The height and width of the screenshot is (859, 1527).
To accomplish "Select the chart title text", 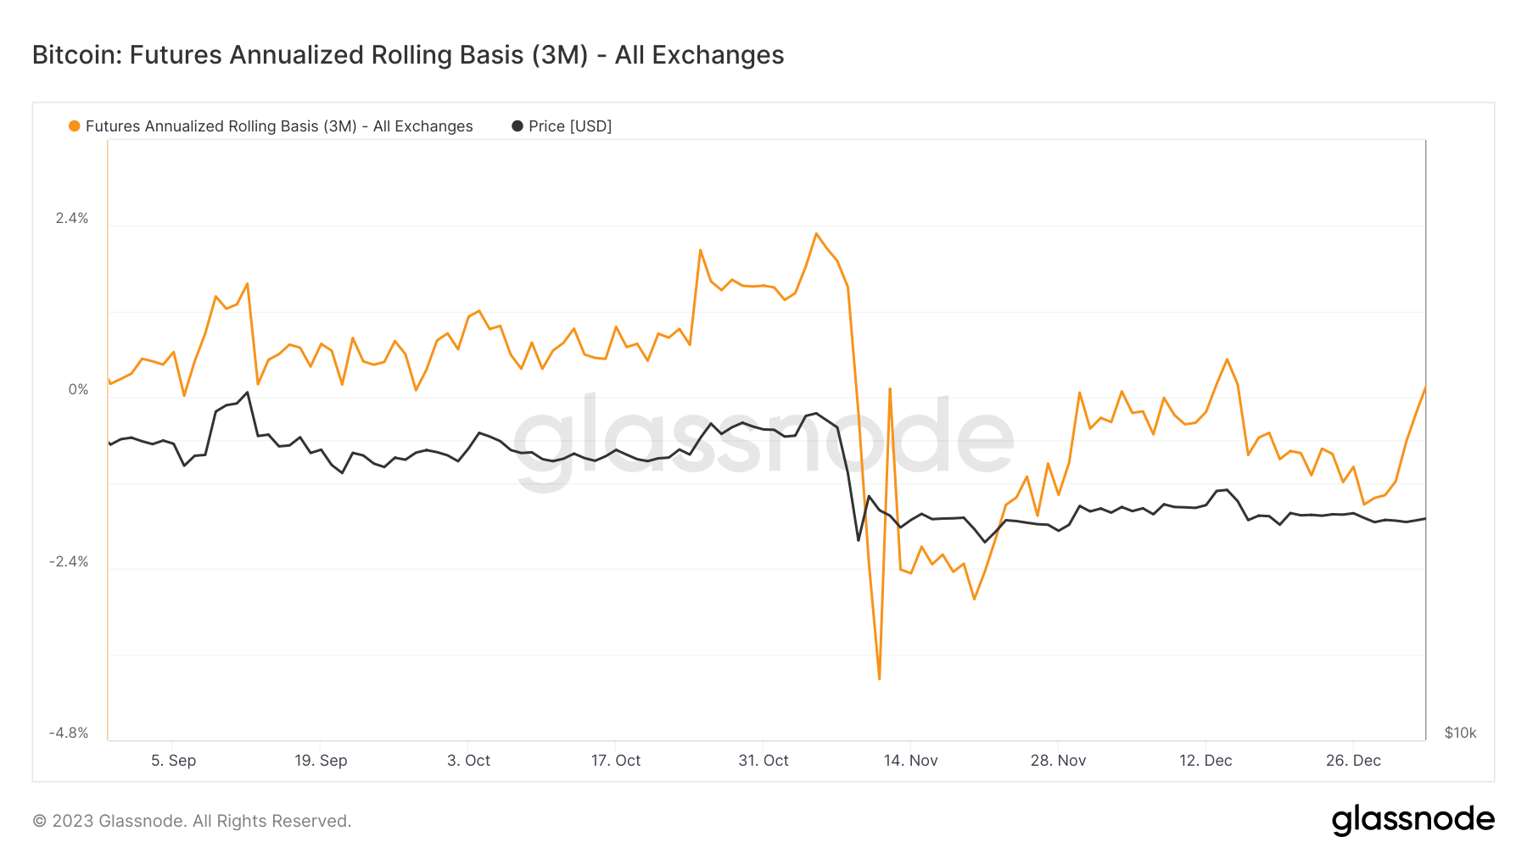I will [x=408, y=55].
